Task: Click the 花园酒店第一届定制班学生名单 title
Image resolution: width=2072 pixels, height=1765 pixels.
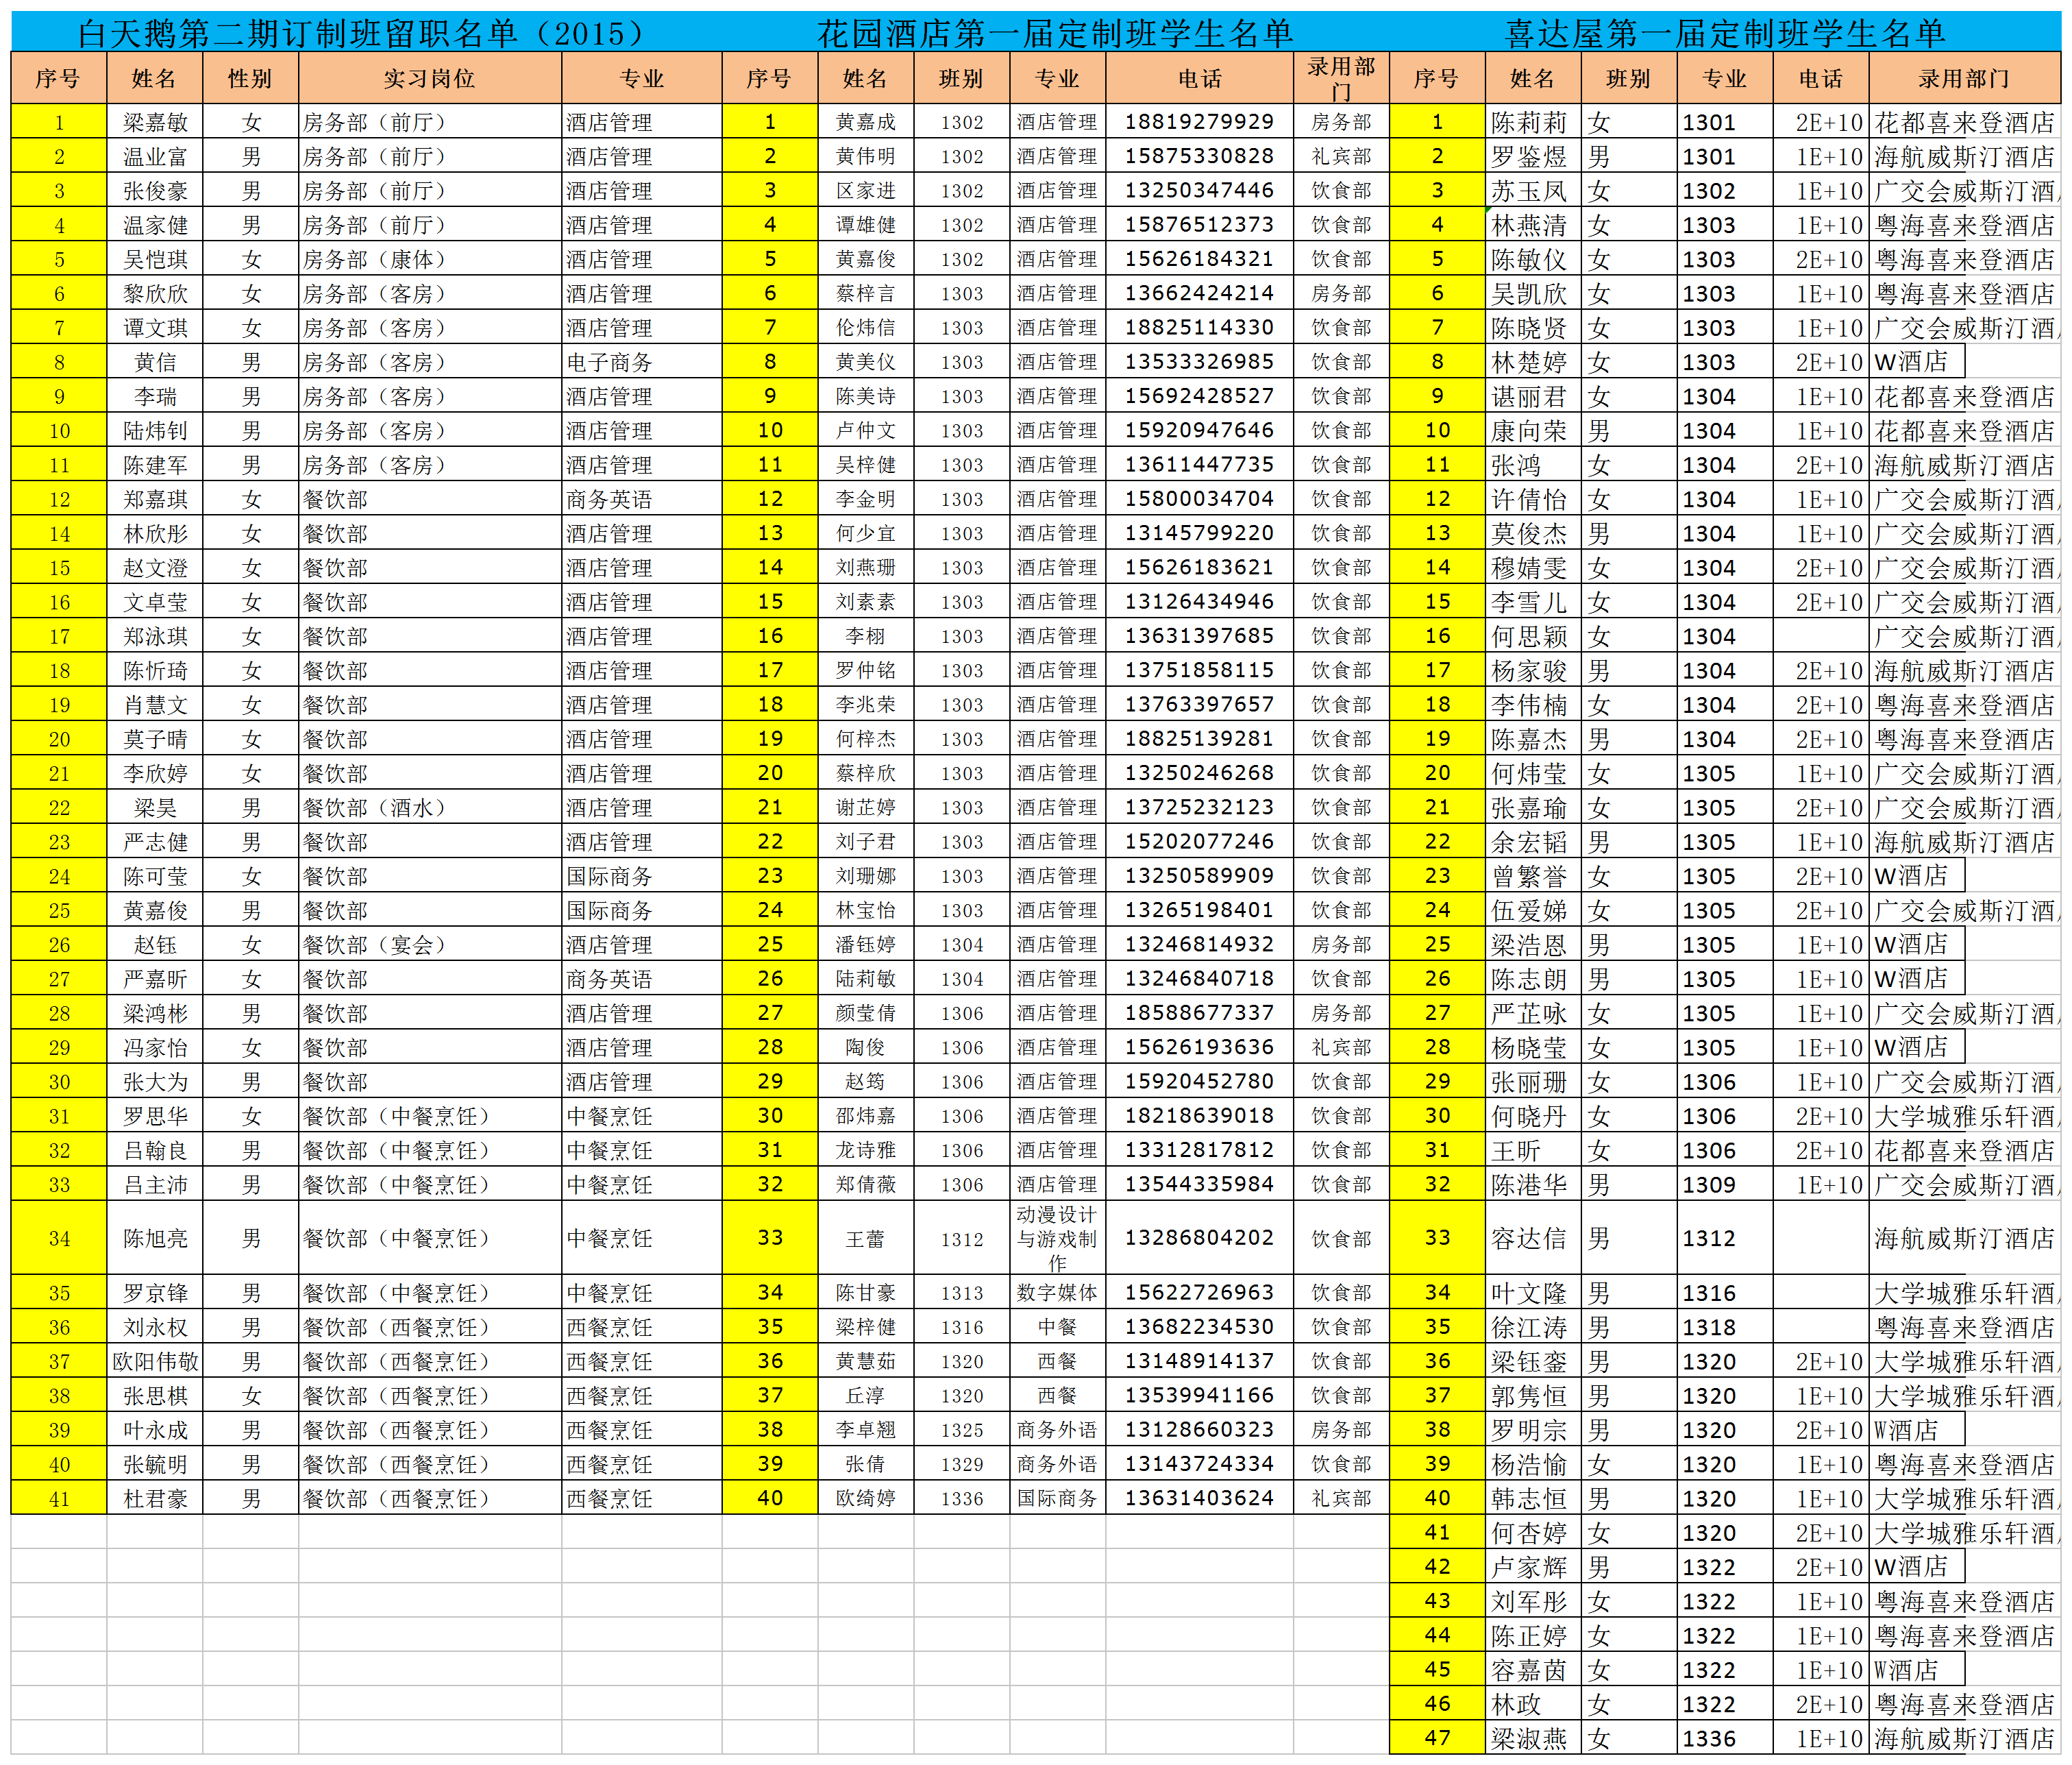Action: [x=1055, y=33]
